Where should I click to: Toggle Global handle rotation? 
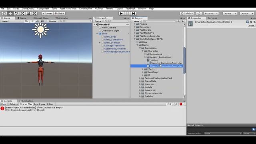coord(60,13)
